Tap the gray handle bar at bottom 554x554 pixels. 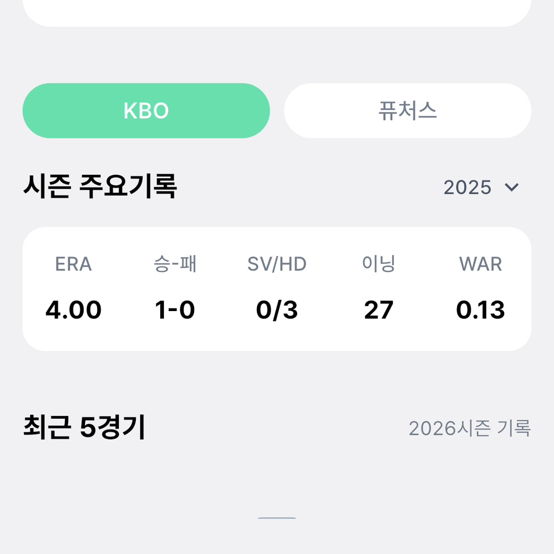277,518
